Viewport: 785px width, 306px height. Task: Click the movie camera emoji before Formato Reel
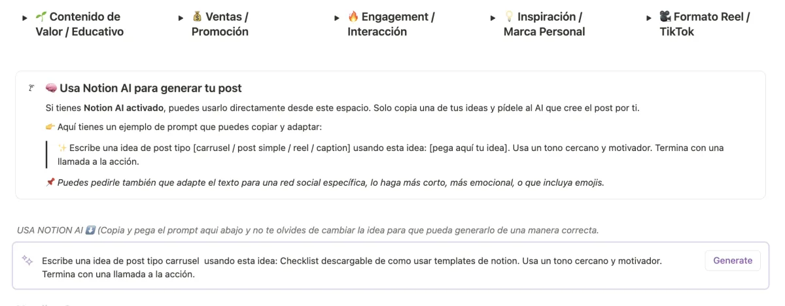pyautogui.click(x=665, y=16)
